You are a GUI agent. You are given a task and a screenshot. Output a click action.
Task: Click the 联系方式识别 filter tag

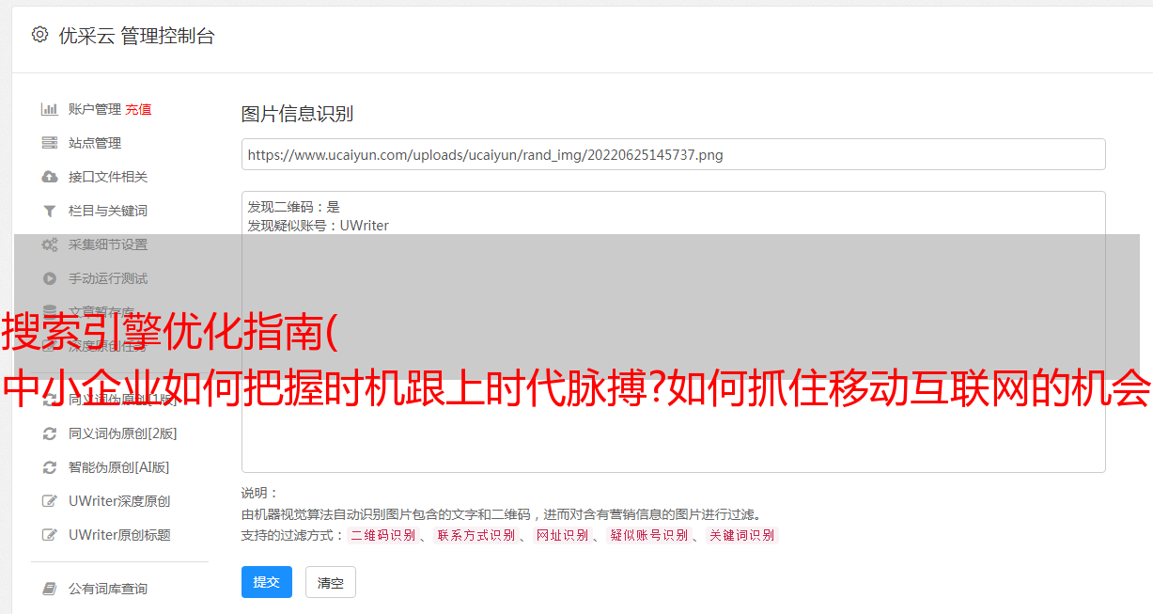coord(475,535)
